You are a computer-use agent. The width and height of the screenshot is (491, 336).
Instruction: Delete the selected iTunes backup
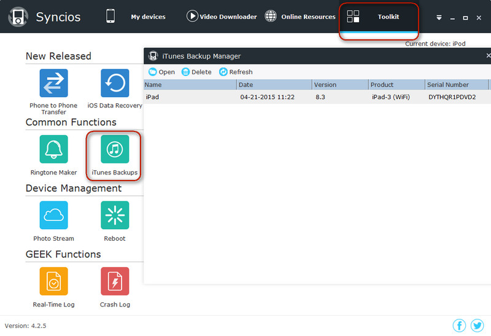(196, 72)
